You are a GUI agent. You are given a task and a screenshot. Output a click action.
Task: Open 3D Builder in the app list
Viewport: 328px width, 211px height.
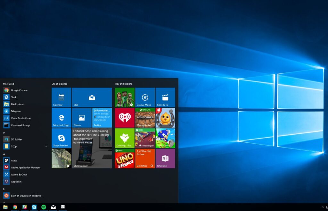(x=25, y=139)
